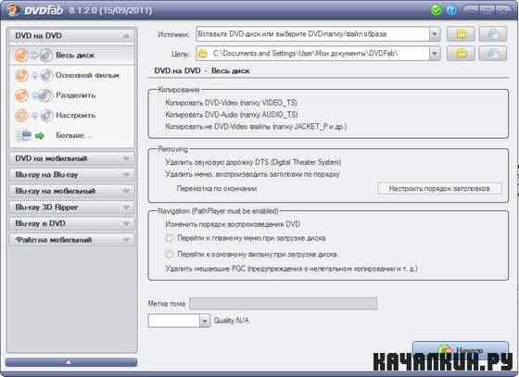The image size is (519, 377).
Task: Click the Метка тома volume label field
Action: [x=283, y=303]
